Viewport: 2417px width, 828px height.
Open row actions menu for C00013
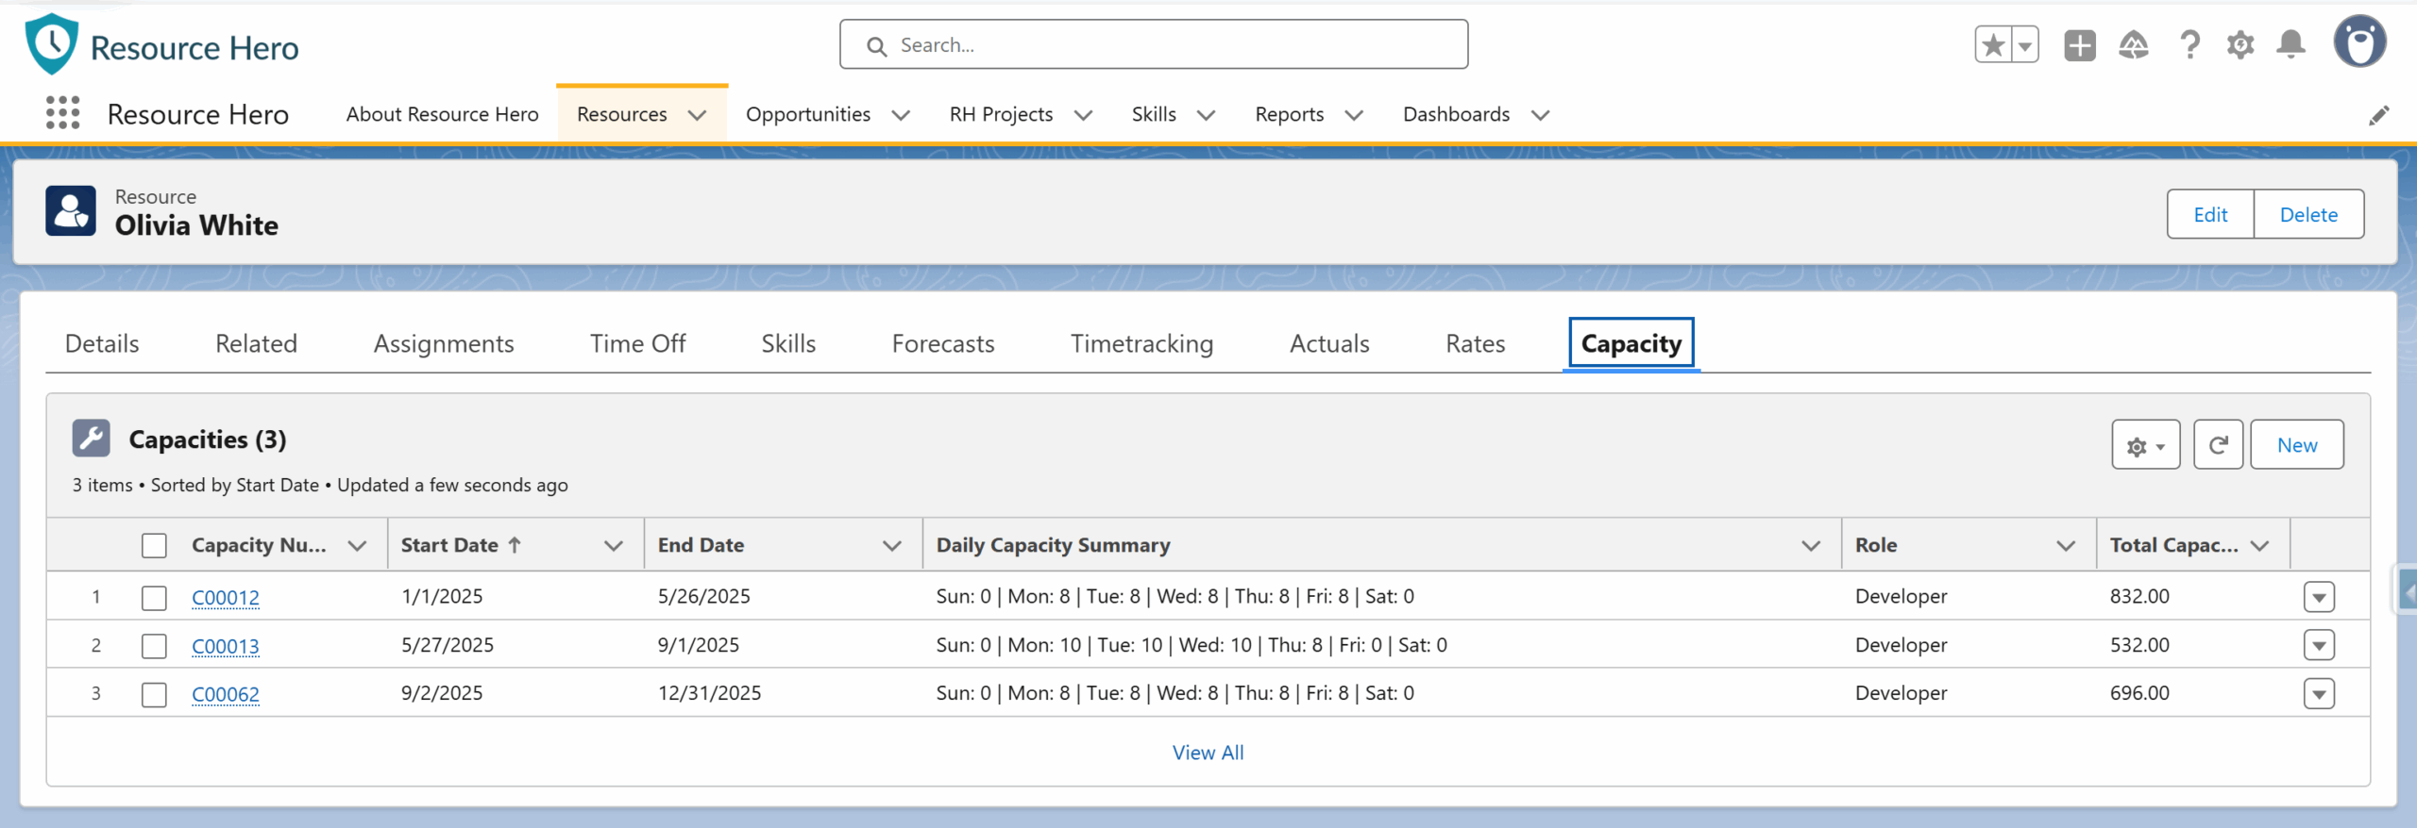2319,645
